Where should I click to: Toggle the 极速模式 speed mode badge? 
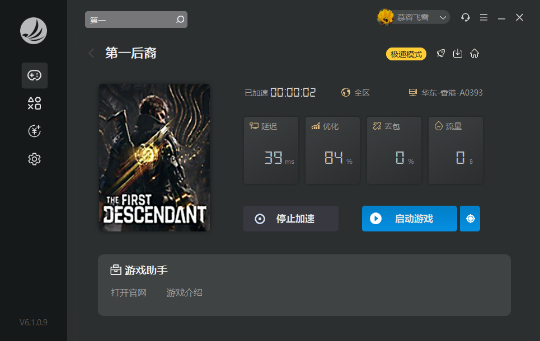[x=406, y=54]
